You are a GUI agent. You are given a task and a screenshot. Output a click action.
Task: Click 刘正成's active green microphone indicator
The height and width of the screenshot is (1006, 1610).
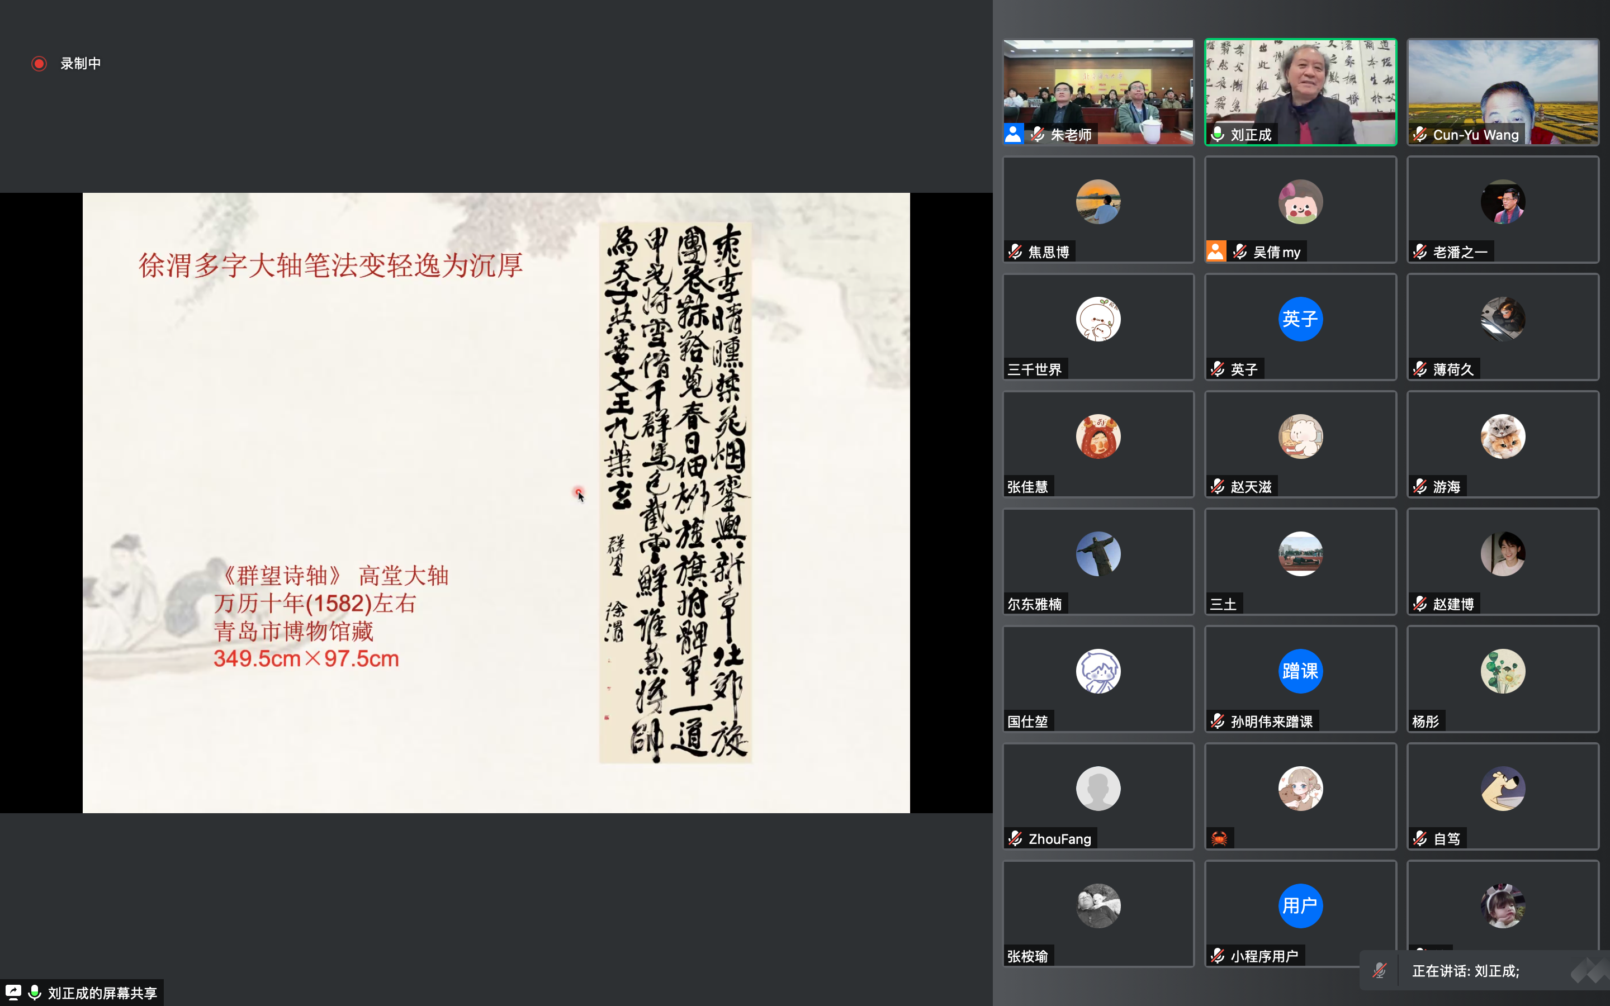[1218, 134]
